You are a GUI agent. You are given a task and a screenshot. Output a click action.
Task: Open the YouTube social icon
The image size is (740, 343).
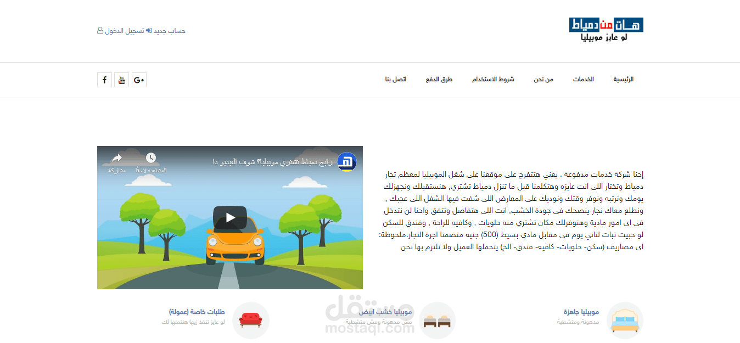122,80
